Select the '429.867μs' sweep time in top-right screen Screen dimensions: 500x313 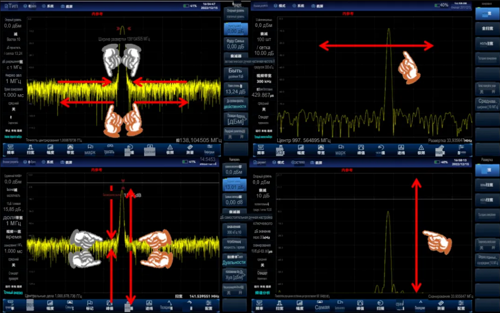262,95
